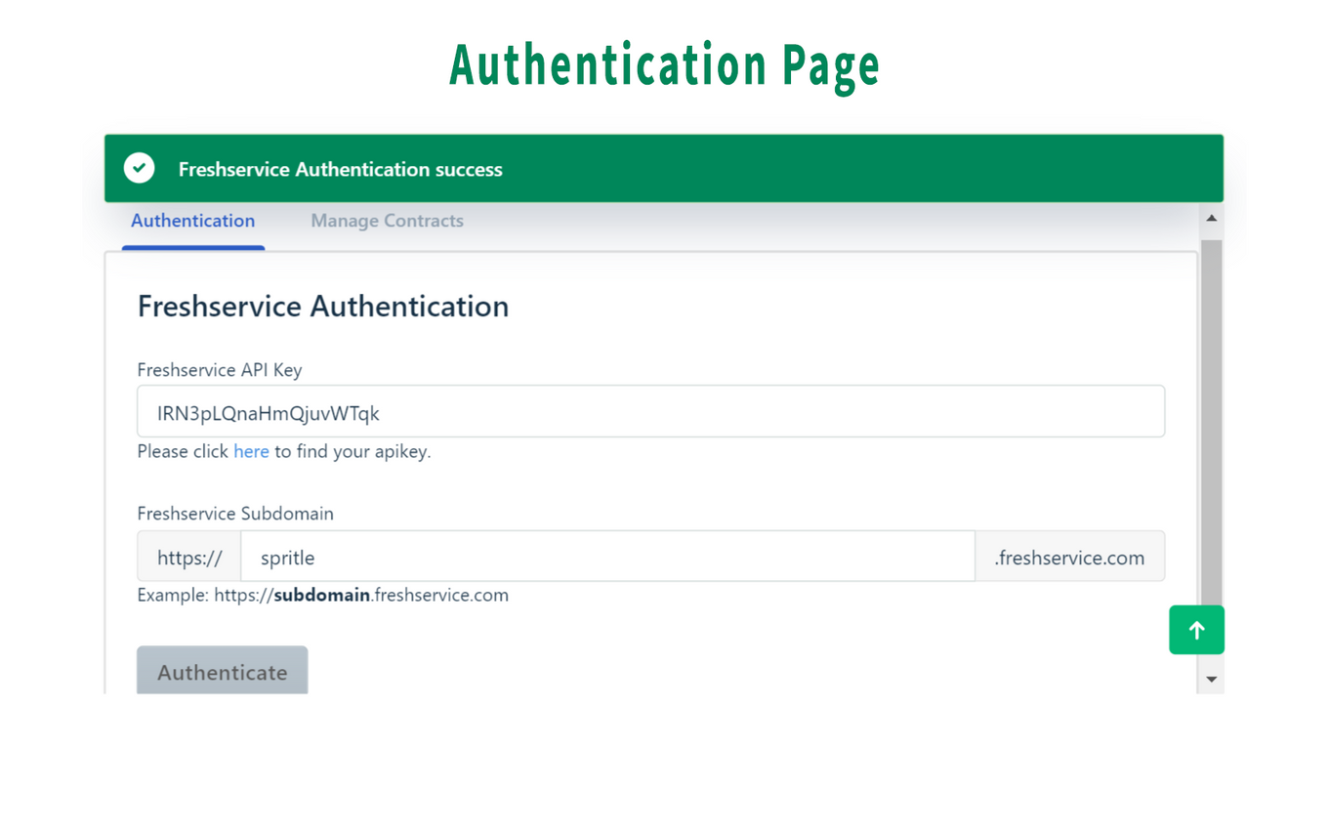1328x830 pixels.
Task: Follow the 'here' link to find apikey
Action: (x=251, y=451)
